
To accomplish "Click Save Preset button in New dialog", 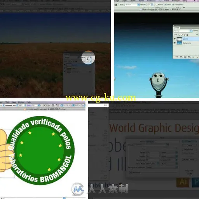I will (189, 149).
